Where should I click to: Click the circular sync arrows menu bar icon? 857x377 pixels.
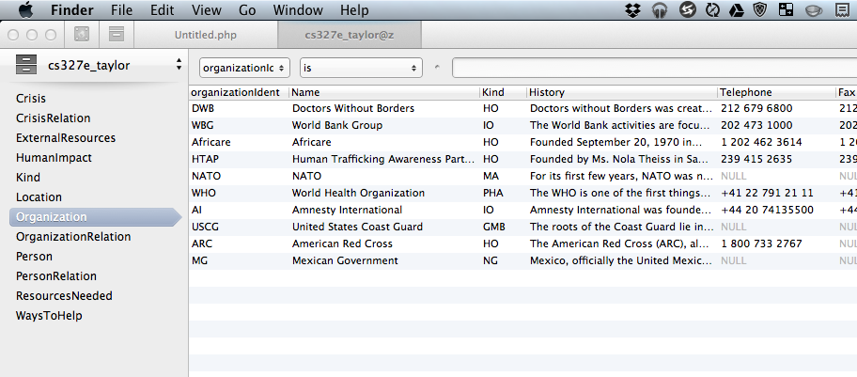tap(712, 9)
